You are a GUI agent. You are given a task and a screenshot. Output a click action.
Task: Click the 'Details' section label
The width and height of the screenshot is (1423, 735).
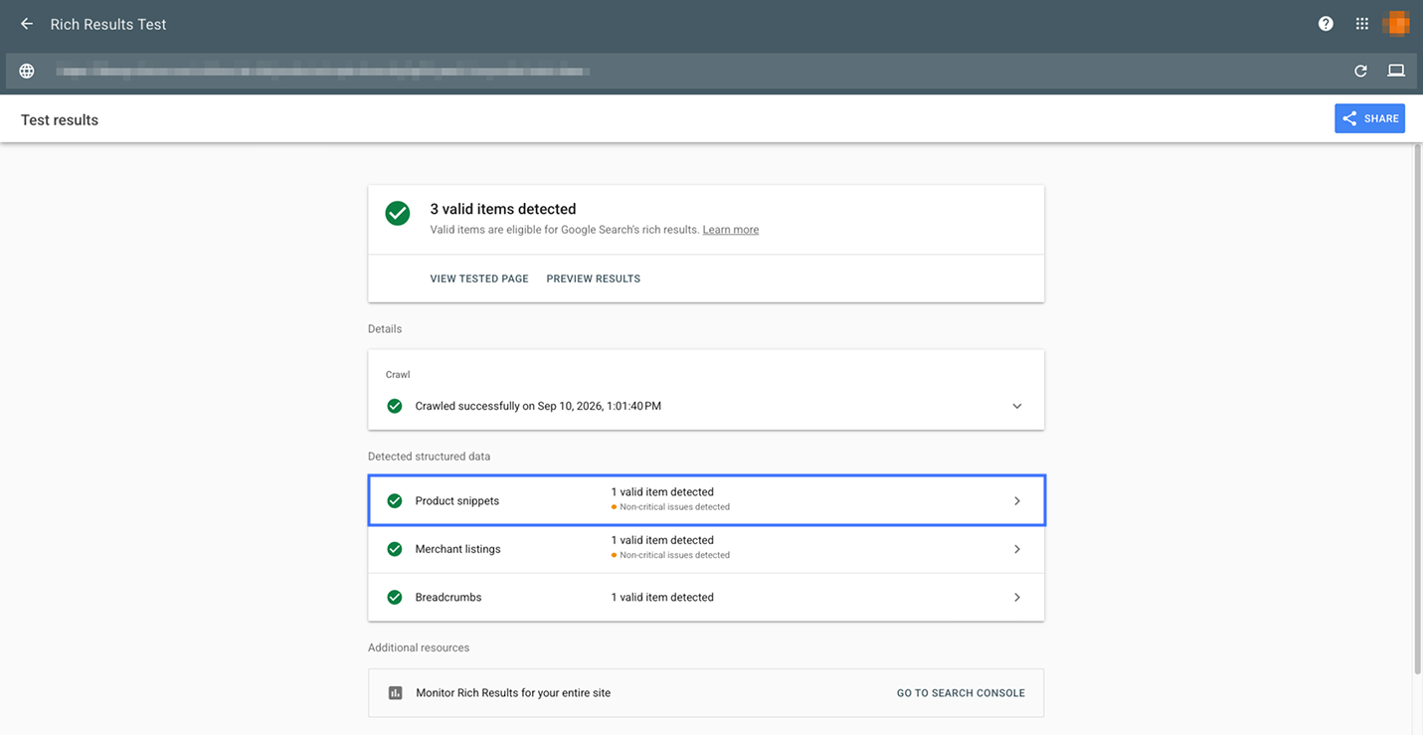pos(385,329)
